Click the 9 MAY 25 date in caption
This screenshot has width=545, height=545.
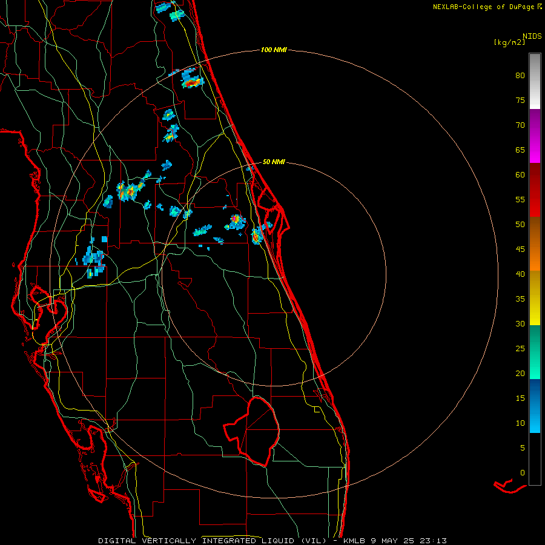393,541
